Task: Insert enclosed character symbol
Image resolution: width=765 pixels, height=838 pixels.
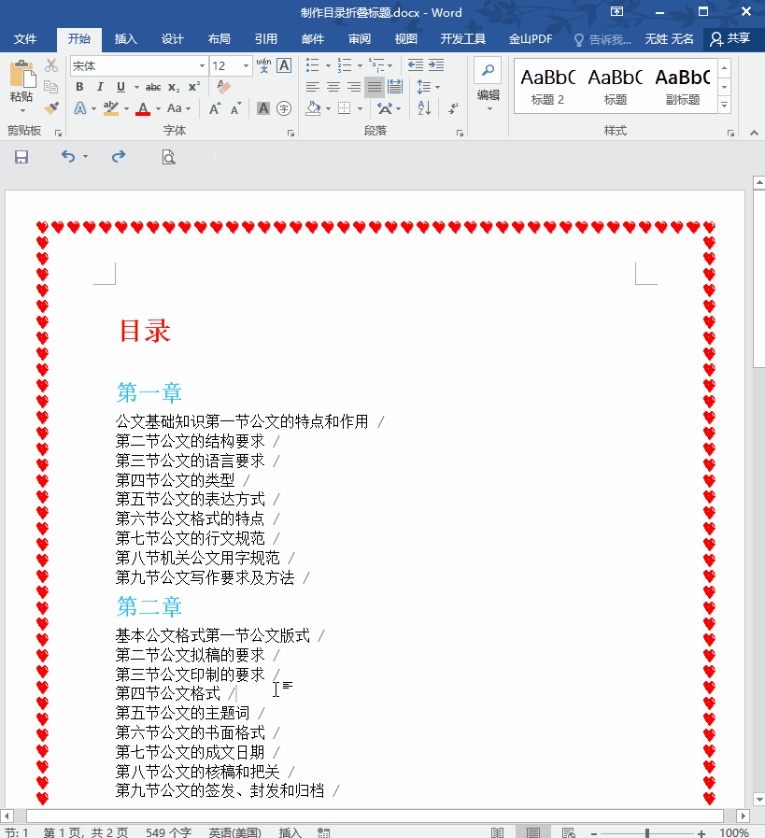Action: pos(284,109)
